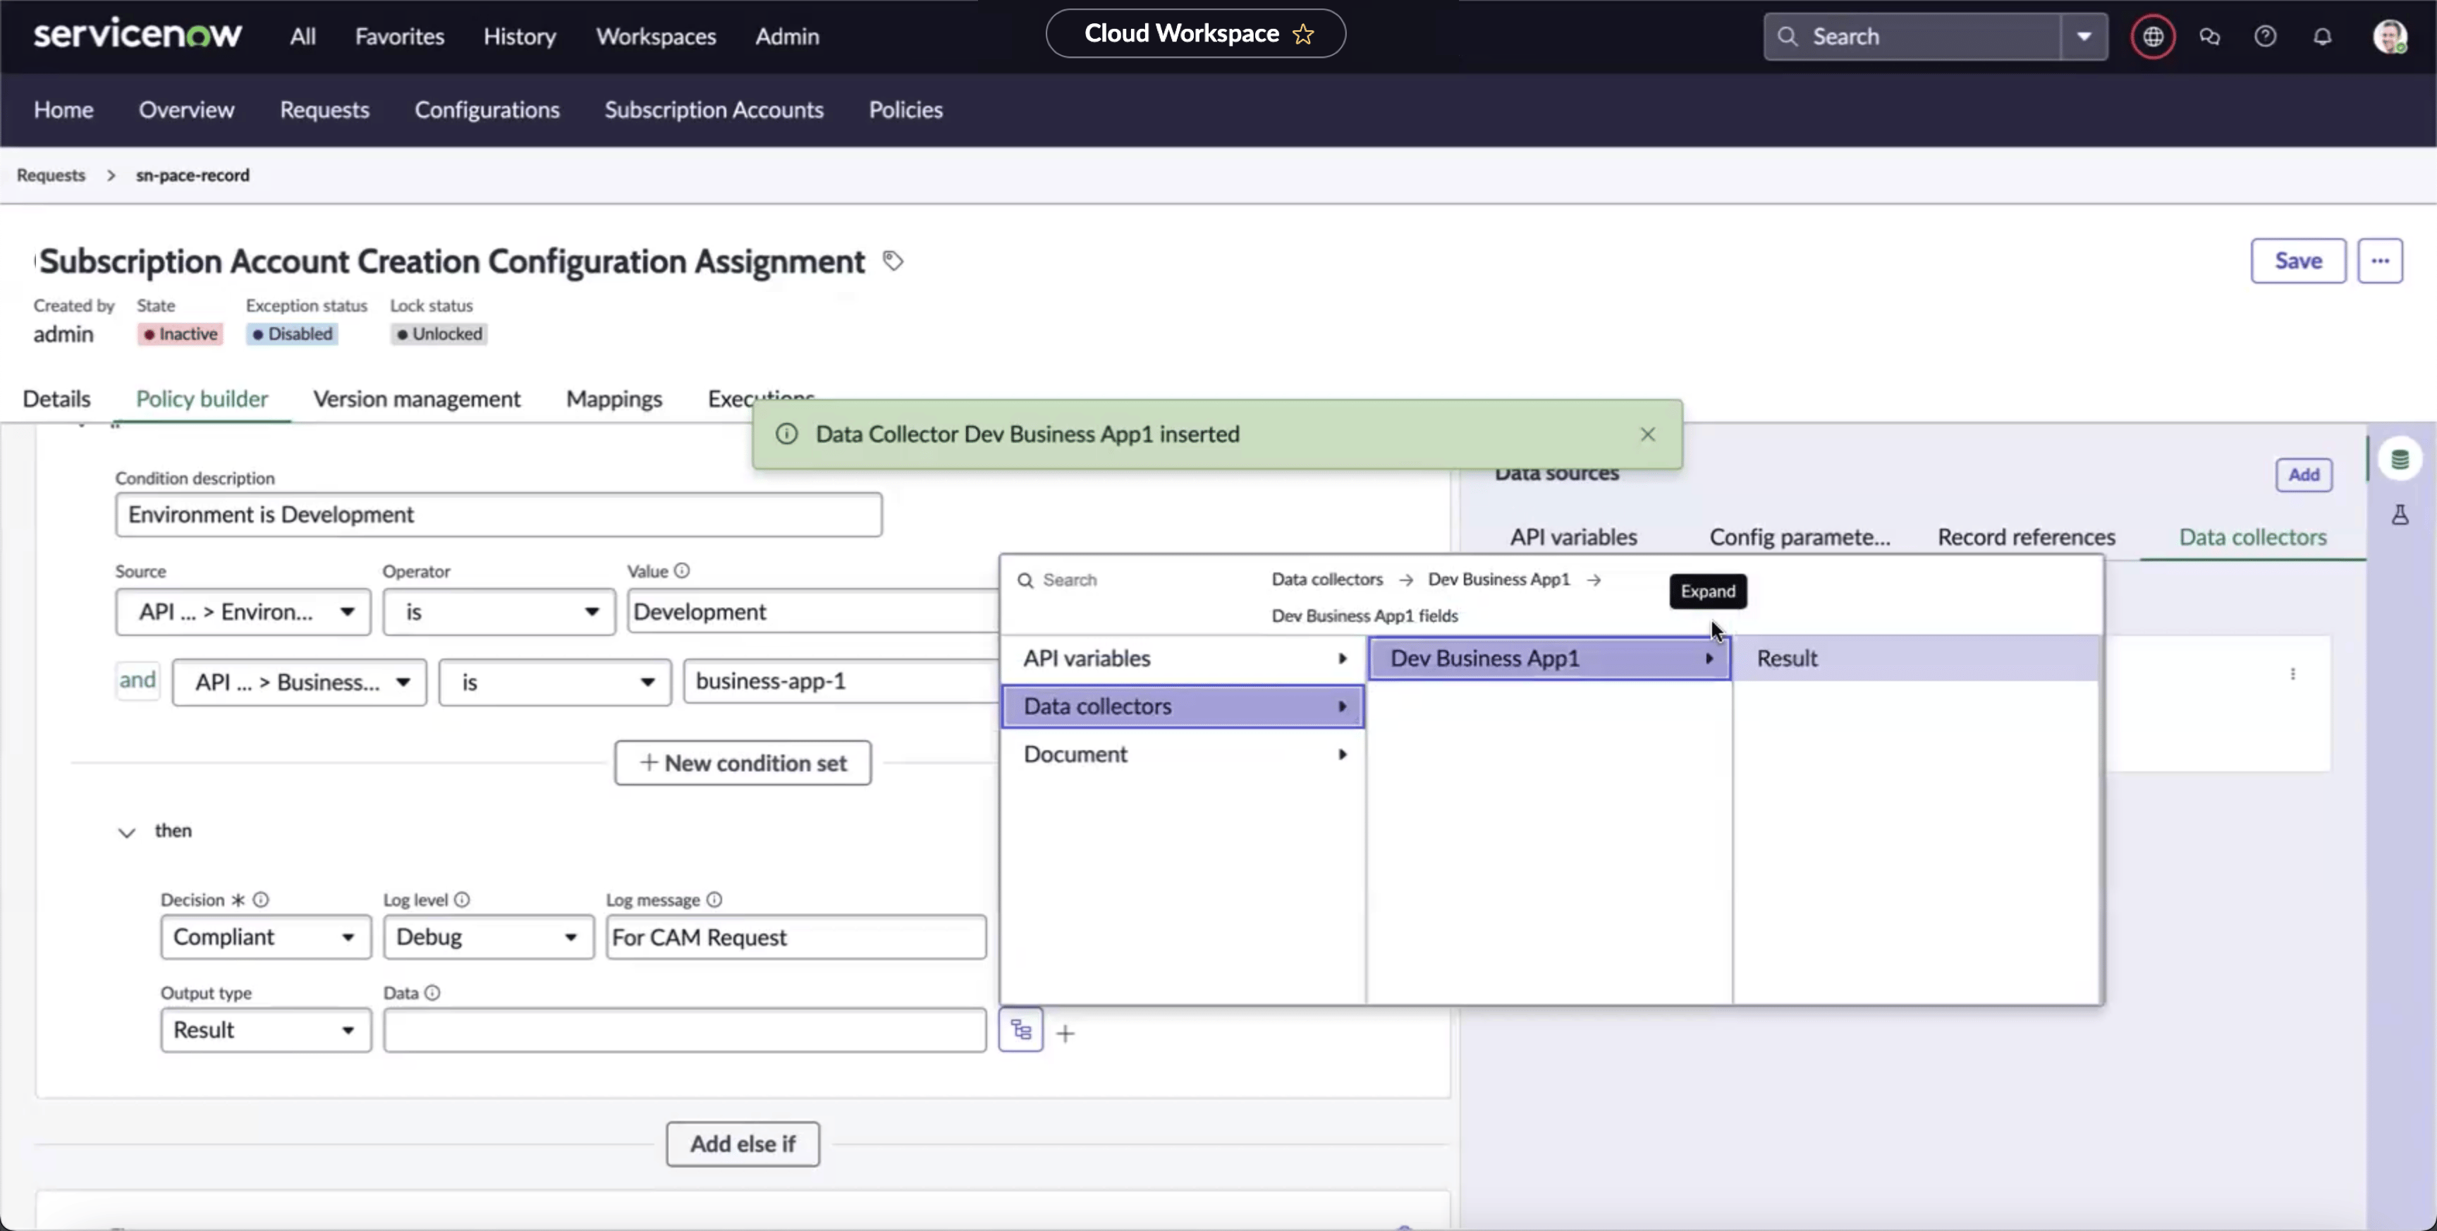
Task: Collapse the 'then' section chevron
Action: 126,832
